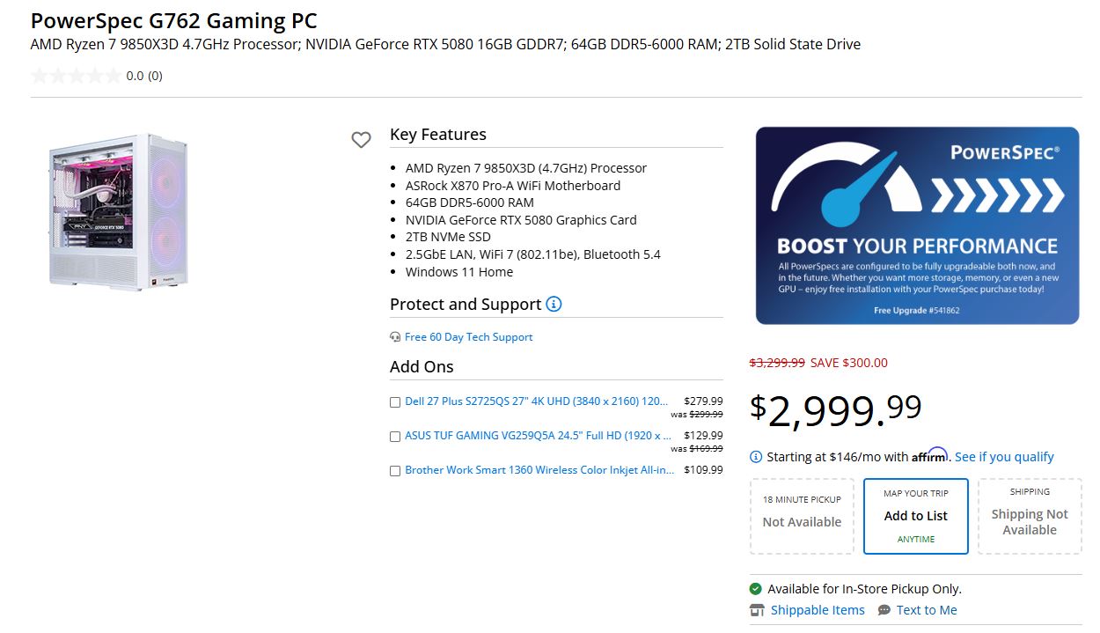Click the Free 60 Day Tech Support link
The width and height of the screenshot is (1100, 633).
[468, 336]
